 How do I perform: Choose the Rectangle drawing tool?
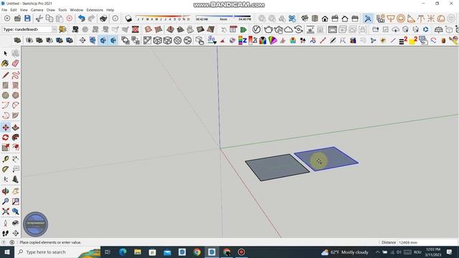click(x=5, y=85)
